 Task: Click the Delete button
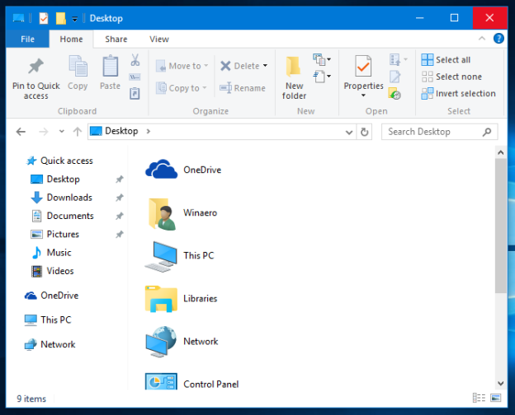click(x=240, y=66)
